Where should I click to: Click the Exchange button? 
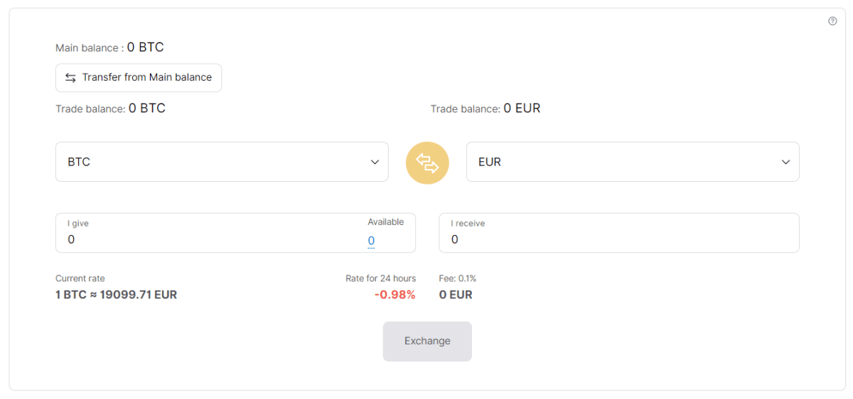point(427,341)
